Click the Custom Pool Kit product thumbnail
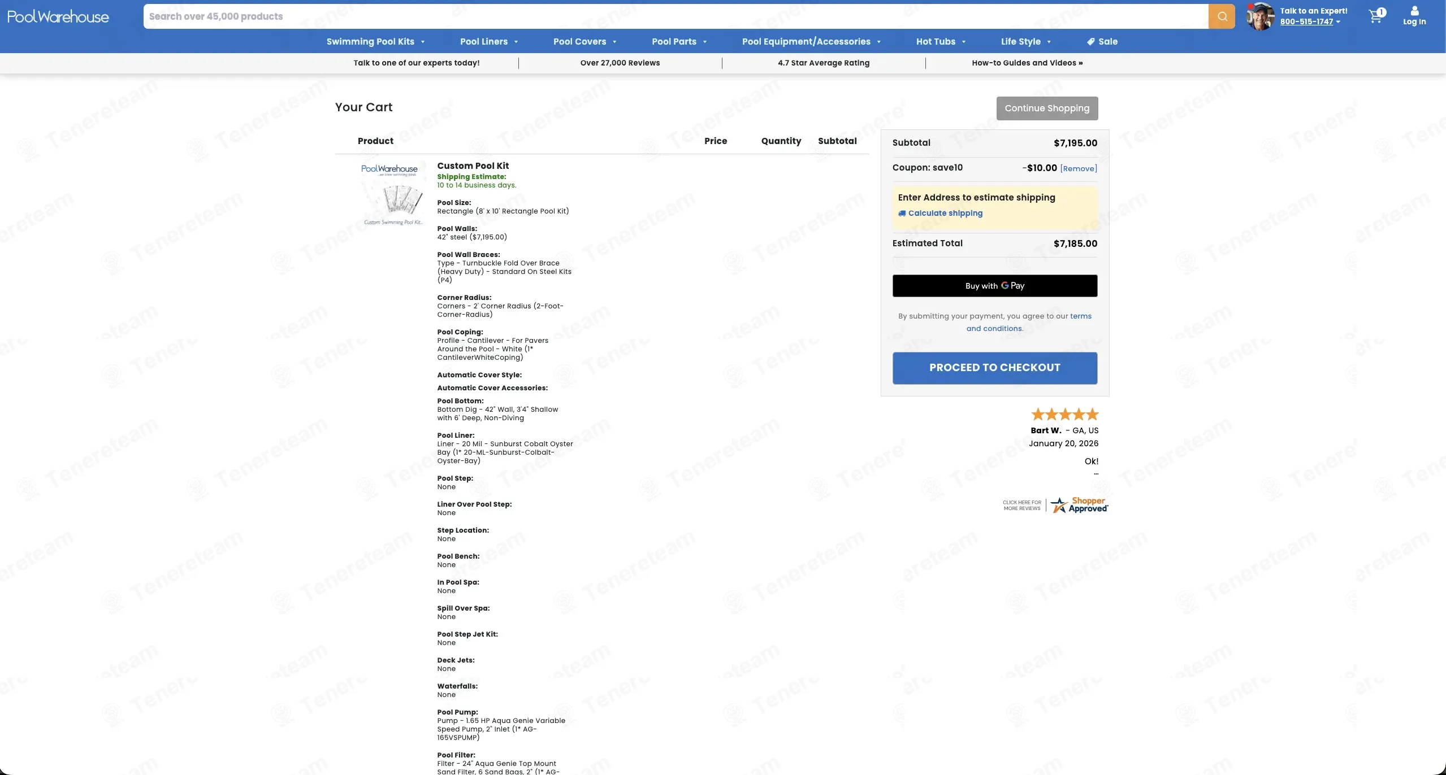The height and width of the screenshot is (775, 1446). click(x=393, y=194)
